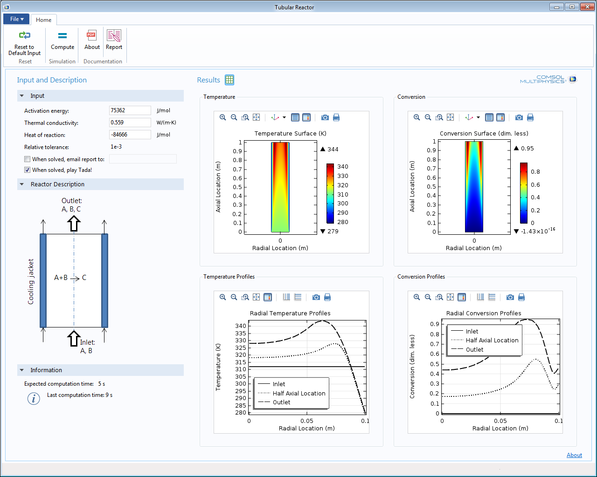This screenshot has height=477, width=597.
Task: Switch to the Home tab
Action: [44, 20]
